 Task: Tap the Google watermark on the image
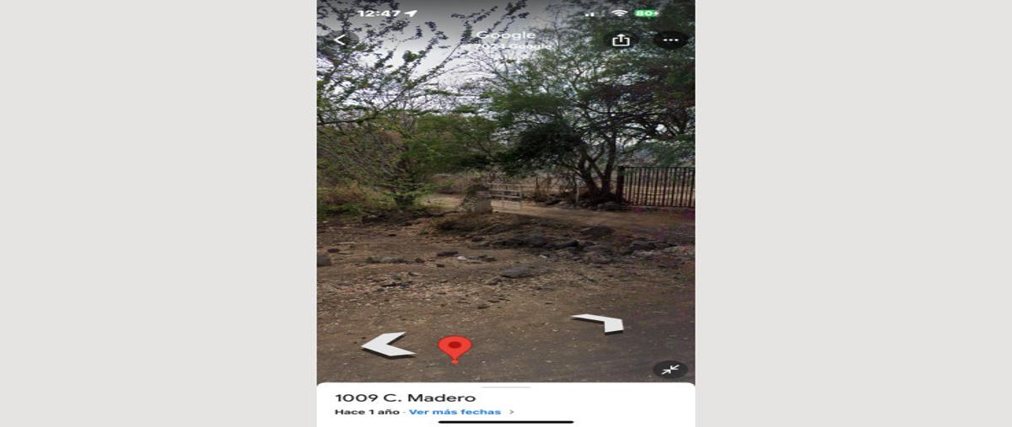click(x=506, y=35)
